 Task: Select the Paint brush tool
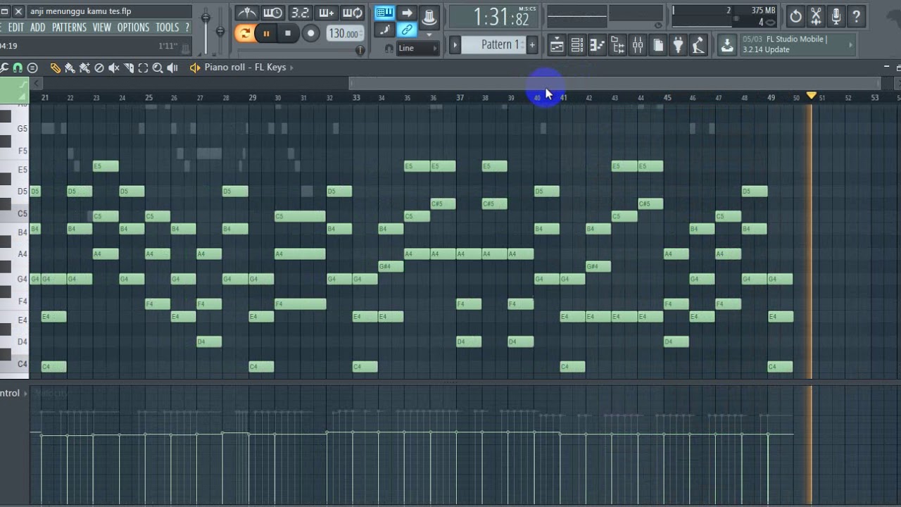pos(70,68)
